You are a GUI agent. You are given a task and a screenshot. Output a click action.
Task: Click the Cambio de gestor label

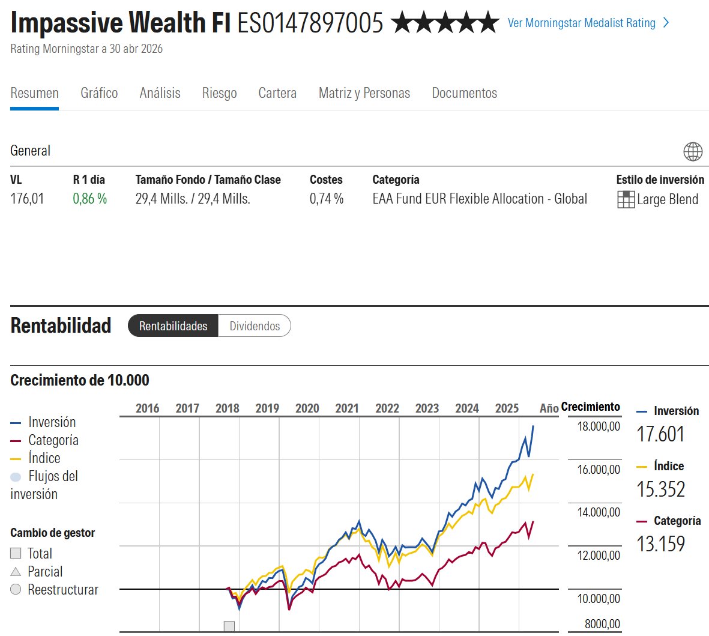pos(52,533)
